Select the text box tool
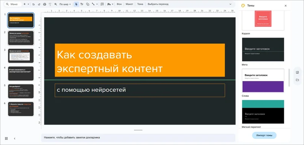Screen dimensions: 304x145 click(x=82, y=4)
